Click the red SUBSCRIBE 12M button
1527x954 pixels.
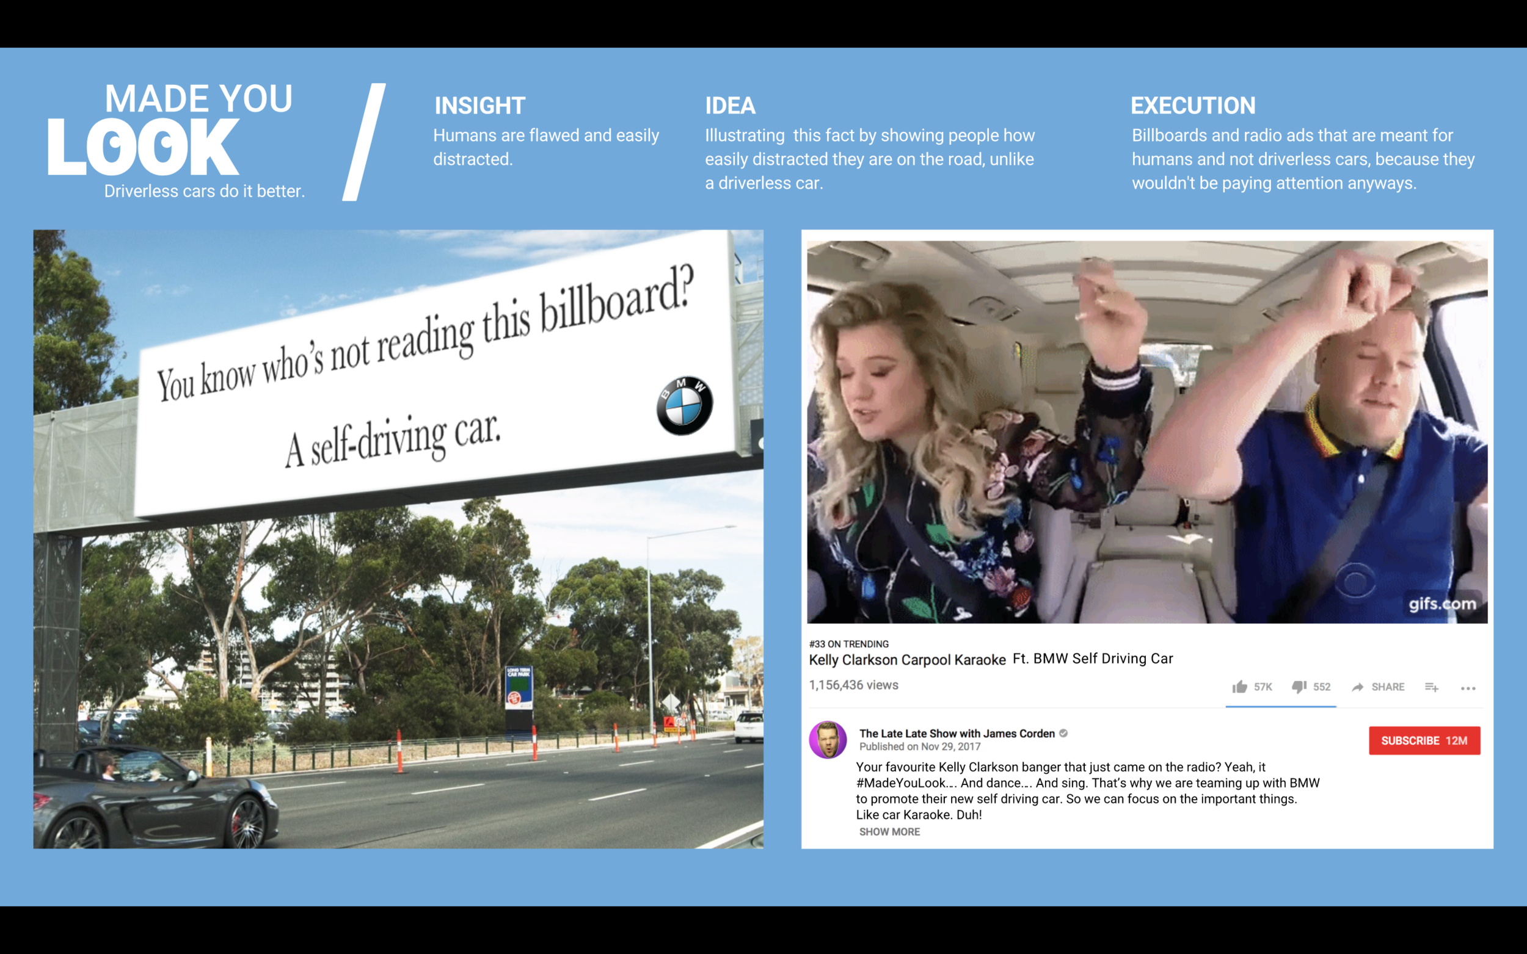[x=1424, y=740]
